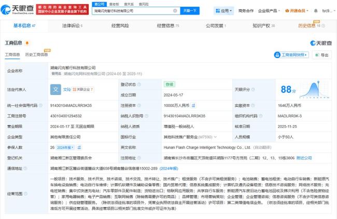Switch to 公司发展 tab
The image size is (337, 219).
click(x=216, y=26)
